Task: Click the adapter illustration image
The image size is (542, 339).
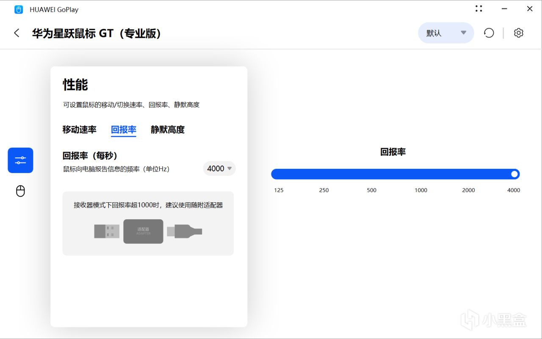Action: pyautogui.click(x=148, y=232)
